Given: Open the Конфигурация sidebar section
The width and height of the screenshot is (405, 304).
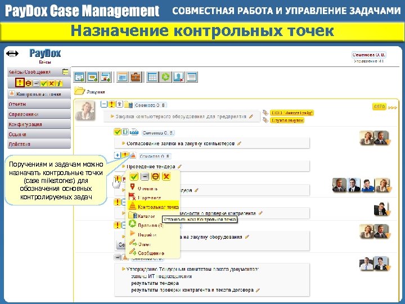Looking at the screenshot, I should pos(39,124).
